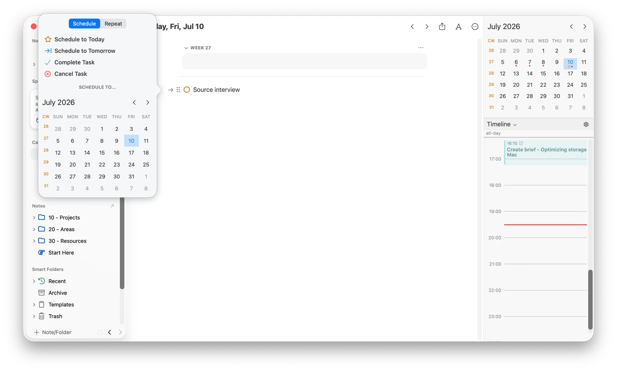Screen dimensions: 617x372
Task: Click the Week 27 empty note field
Action: coord(304,61)
